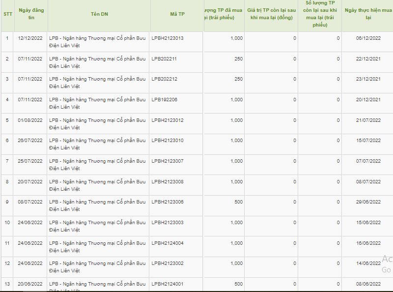Click the STT column header

7,14
